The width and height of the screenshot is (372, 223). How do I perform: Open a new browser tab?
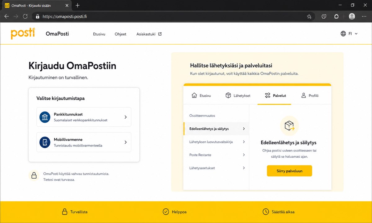[x=77, y=5]
